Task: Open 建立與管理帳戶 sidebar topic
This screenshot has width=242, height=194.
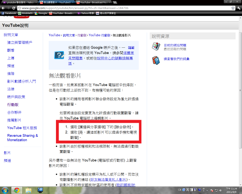Action: [20, 42]
